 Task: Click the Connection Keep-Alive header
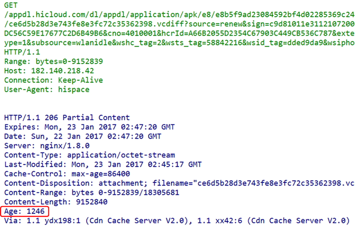53,80
